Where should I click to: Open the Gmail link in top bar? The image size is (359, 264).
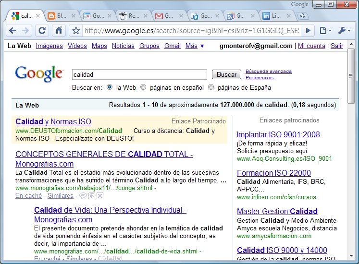[x=173, y=46]
